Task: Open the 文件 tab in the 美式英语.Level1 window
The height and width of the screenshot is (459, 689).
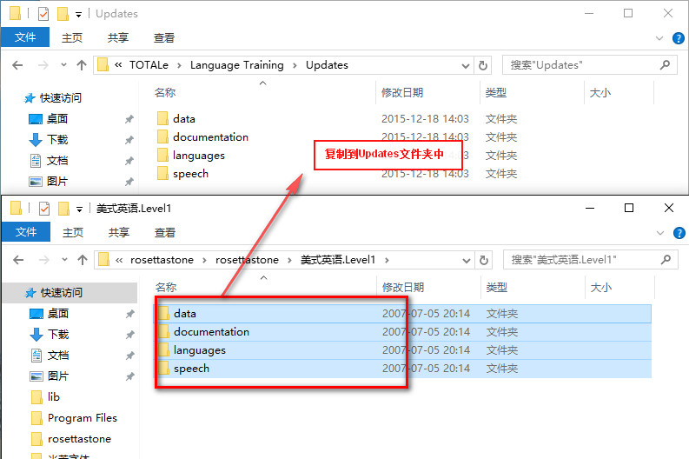Action: point(26,232)
